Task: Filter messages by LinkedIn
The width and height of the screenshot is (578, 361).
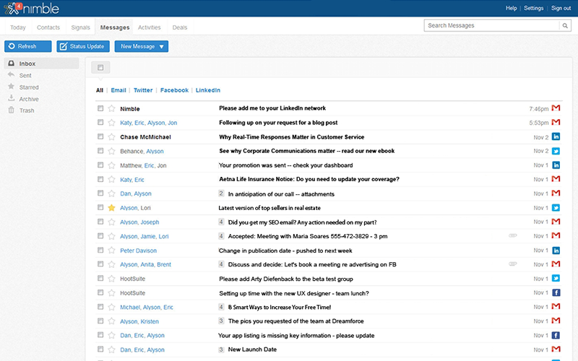Action: pyautogui.click(x=208, y=90)
